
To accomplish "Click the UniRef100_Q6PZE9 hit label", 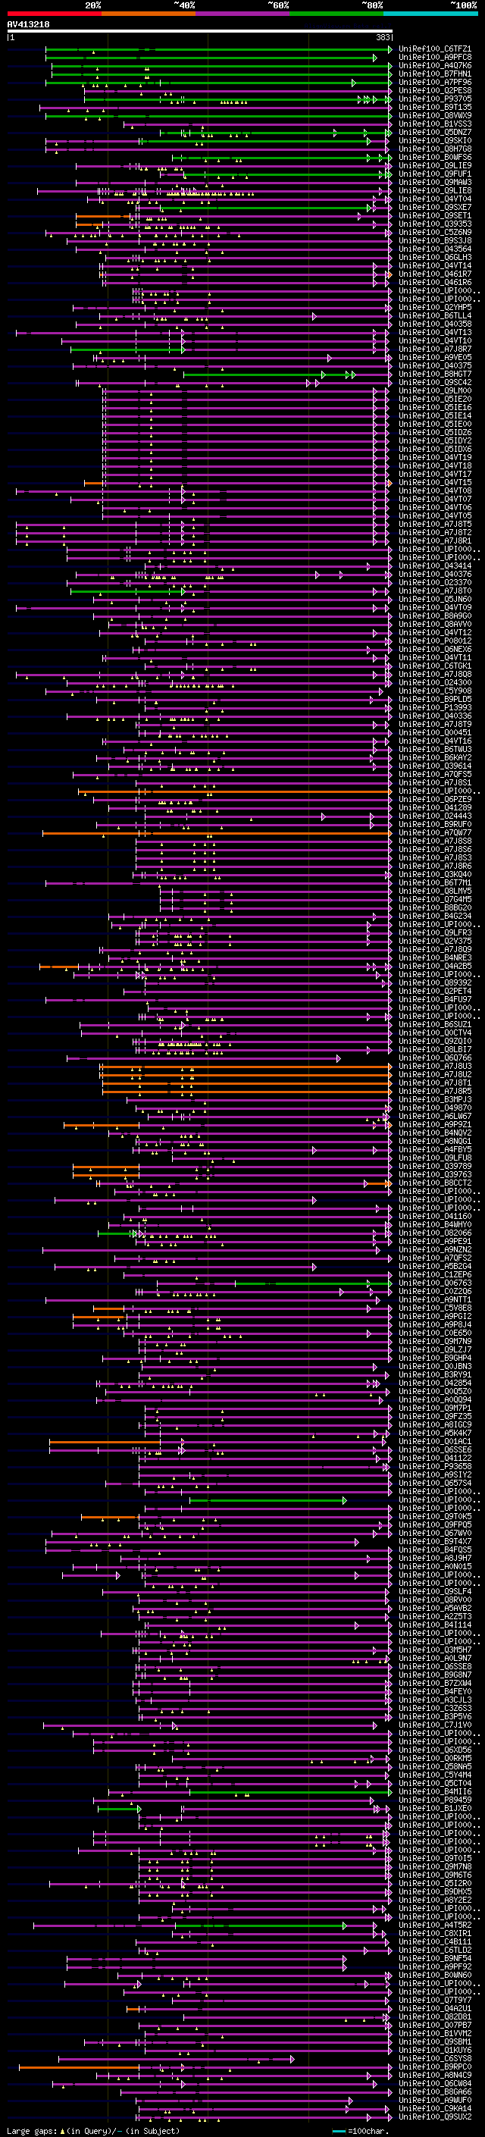I will click(x=435, y=799).
